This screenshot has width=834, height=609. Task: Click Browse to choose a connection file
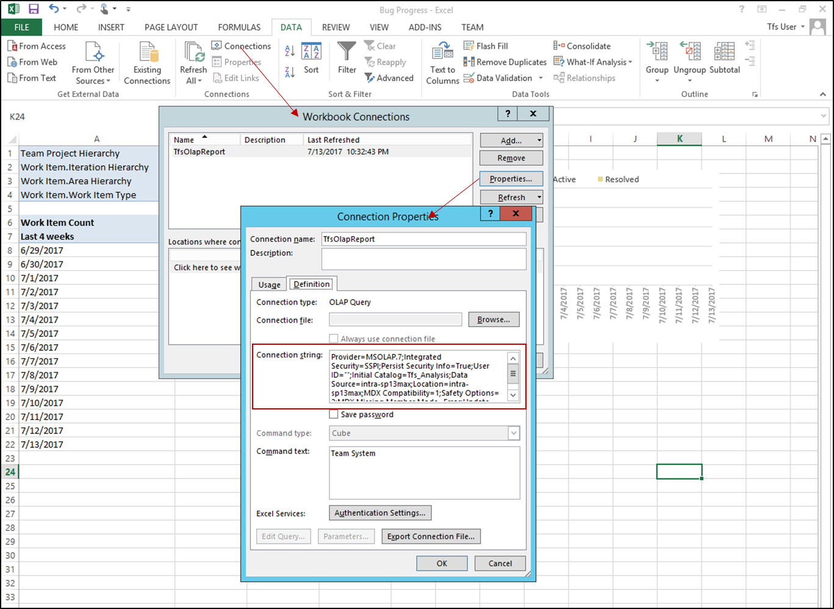(x=494, y=319)
